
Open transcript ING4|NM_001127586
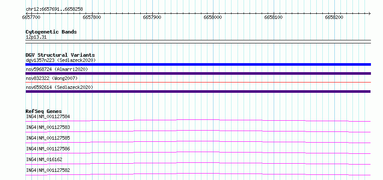(48, 149)
